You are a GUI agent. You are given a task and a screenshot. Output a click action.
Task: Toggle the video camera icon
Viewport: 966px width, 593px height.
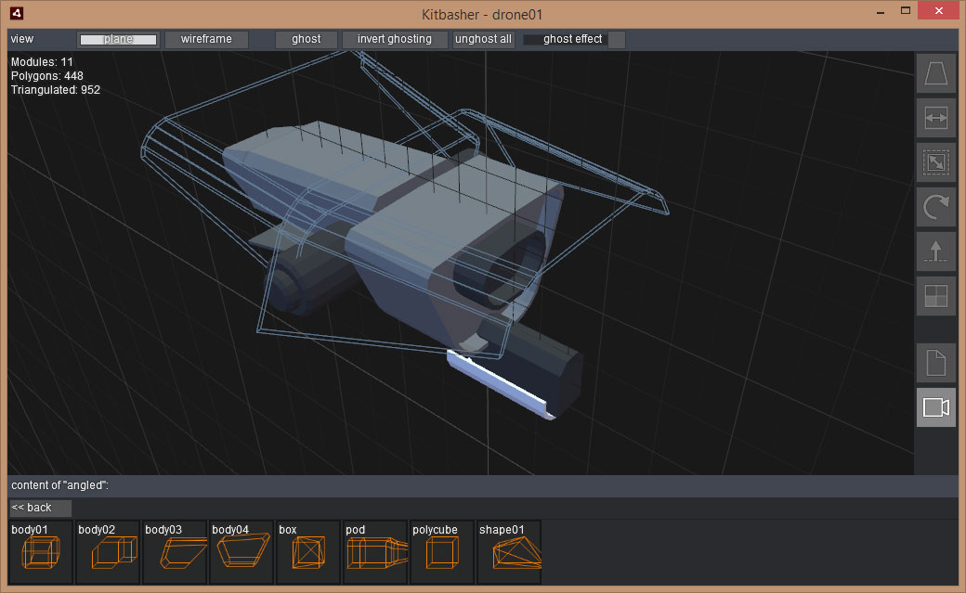[x=935, y=407]
